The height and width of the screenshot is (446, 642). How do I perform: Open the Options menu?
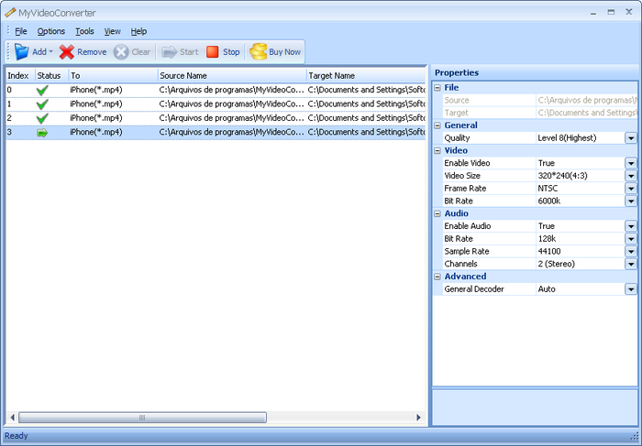tap(51, 31)
